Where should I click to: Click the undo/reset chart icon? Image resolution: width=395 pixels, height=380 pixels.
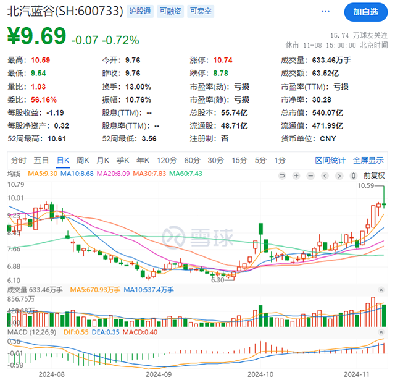pyautogui.click(x=282, y=175)
